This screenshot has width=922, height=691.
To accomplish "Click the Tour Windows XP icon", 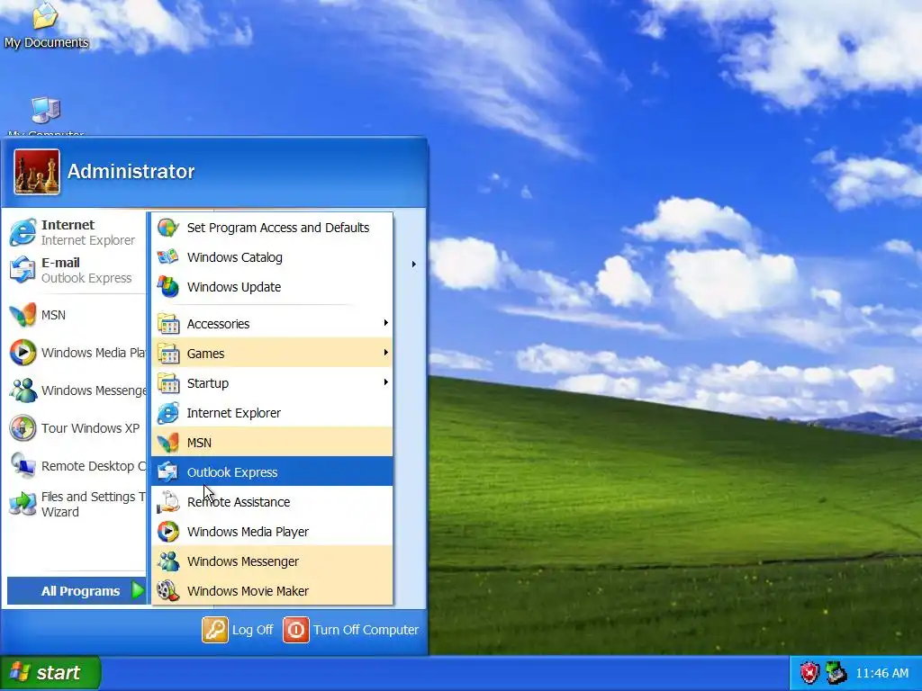I will pos(23,427).
